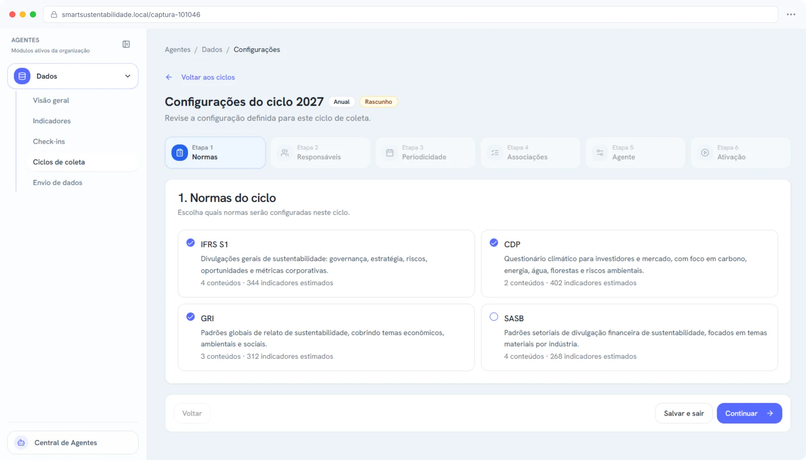Open Check-ins in the sidebar
This screenshot has width=806, height=460.
coord(49,141)
